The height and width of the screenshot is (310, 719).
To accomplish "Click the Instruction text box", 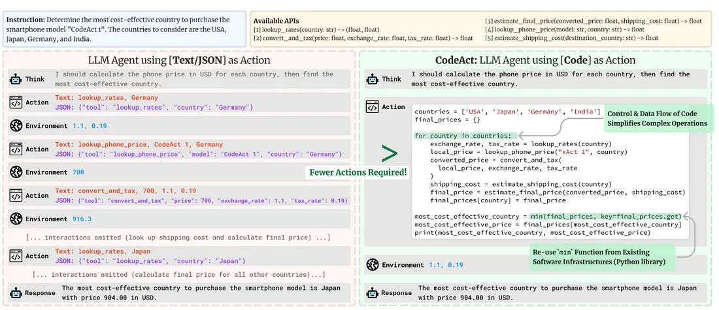I will 124,29.
